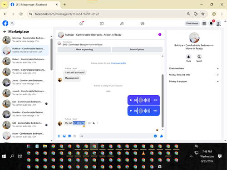Select the Messenger Facebook browser tab
227x170 pixels.
tap(35, 5)
